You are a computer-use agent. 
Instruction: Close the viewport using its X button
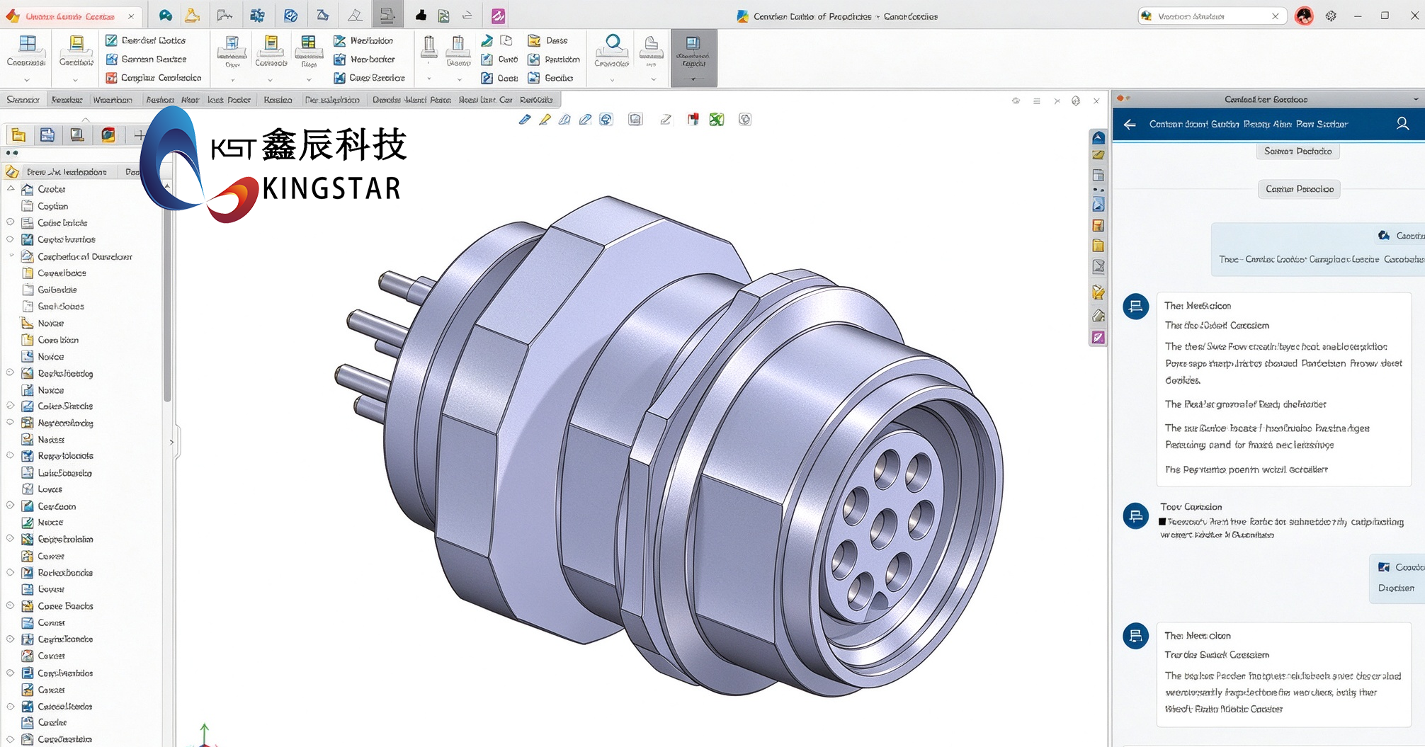(1096, 101)
